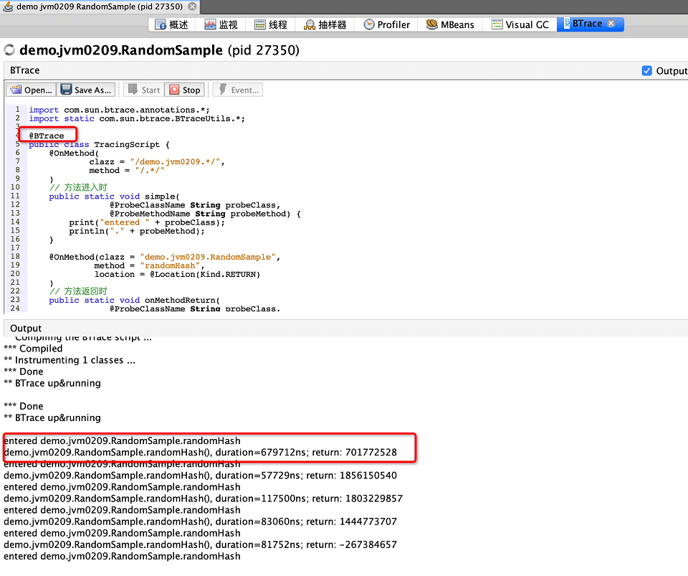
Task: Show the Visual GC tab
Action: (x=520, y=24)
